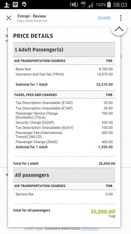
Task: Tap the 4G data indicator
Action: (x=83, y=5)
